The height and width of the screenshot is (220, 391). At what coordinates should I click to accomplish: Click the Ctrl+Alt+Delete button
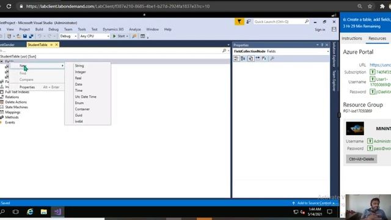click(361, 159)
